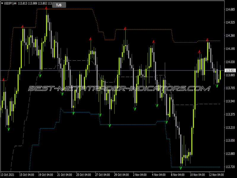Click the 113.050 price level label
The image size is (237, 178).
point(230,140)
